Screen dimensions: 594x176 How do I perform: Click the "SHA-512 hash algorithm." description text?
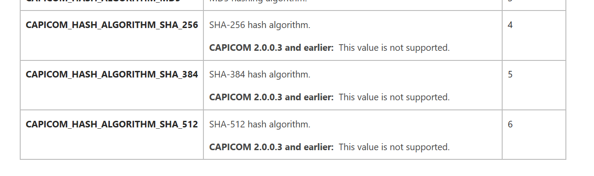point(260,124)
